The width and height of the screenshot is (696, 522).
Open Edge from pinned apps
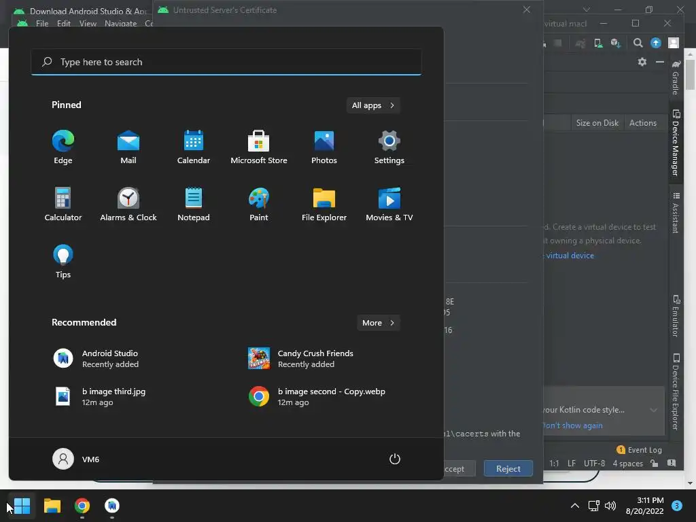[63, 147]
